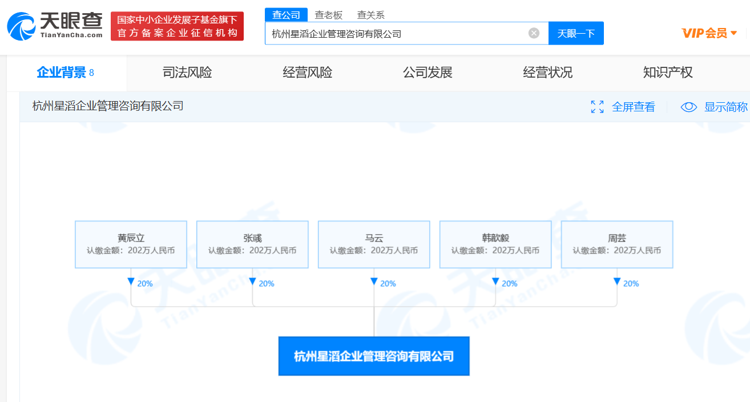The width and height of the screenshot is (750, 402).
Task: Open the VIP会员 dropdown menu
Action: click(x=709, y=33)
